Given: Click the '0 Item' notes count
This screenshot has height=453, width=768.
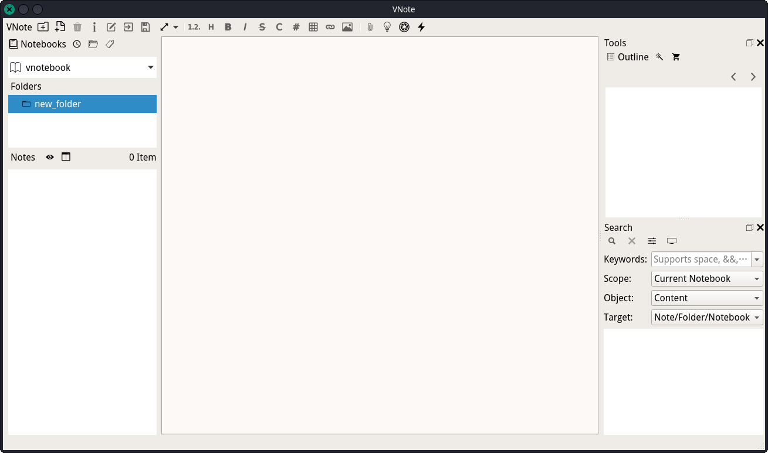Looking at the screenshot, I should [x=143, y=157].
